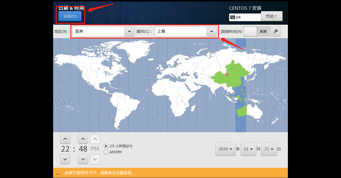Click the CENTOS 7 安装 title text

click(x=245, y=8)
